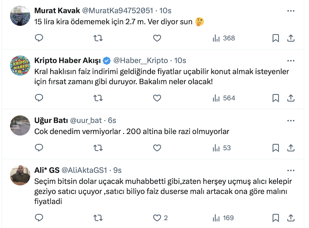Share the Kripto Haber Akışı tweet
This screenshot has height=228, width=309.
click(291, 98)
